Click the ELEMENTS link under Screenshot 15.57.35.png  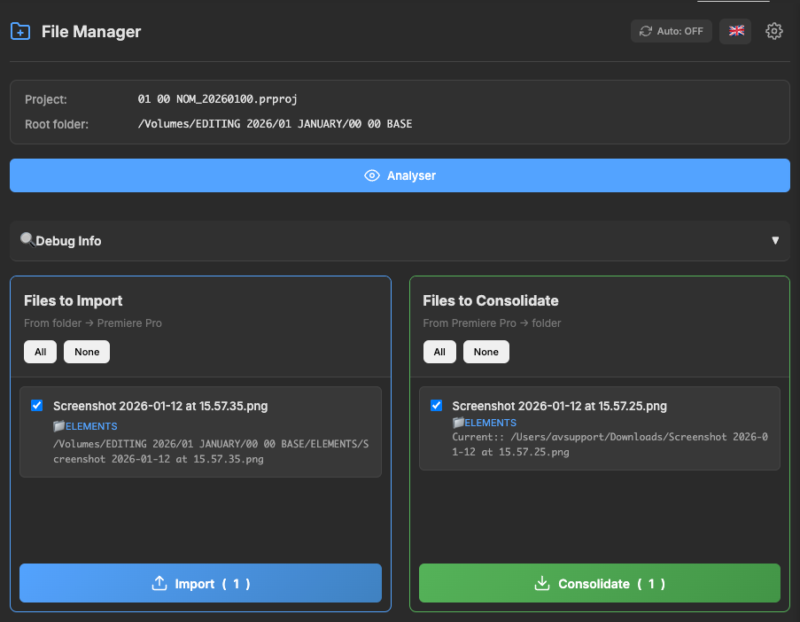91,426
